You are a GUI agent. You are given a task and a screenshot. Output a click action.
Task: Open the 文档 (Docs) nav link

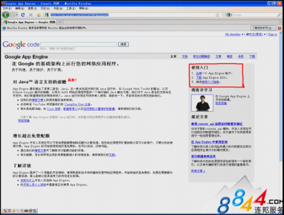(185, 56)
